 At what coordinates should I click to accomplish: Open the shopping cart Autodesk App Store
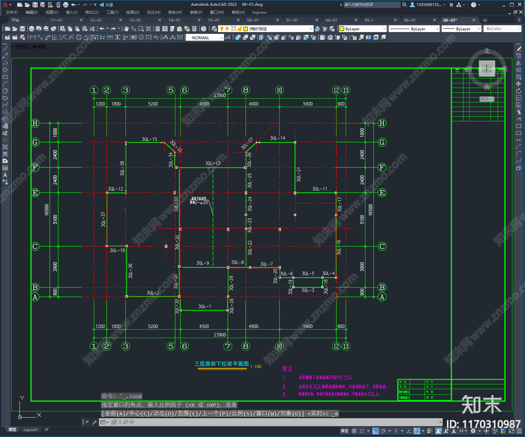[x=451, y=5]
